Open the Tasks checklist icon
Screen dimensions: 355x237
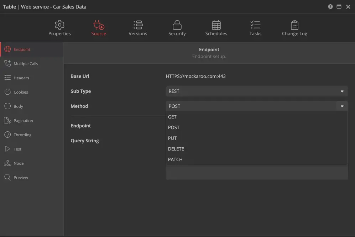click(255, 25)
